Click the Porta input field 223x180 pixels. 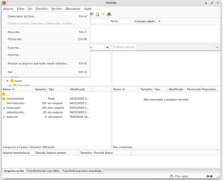[x=125, y=21]
